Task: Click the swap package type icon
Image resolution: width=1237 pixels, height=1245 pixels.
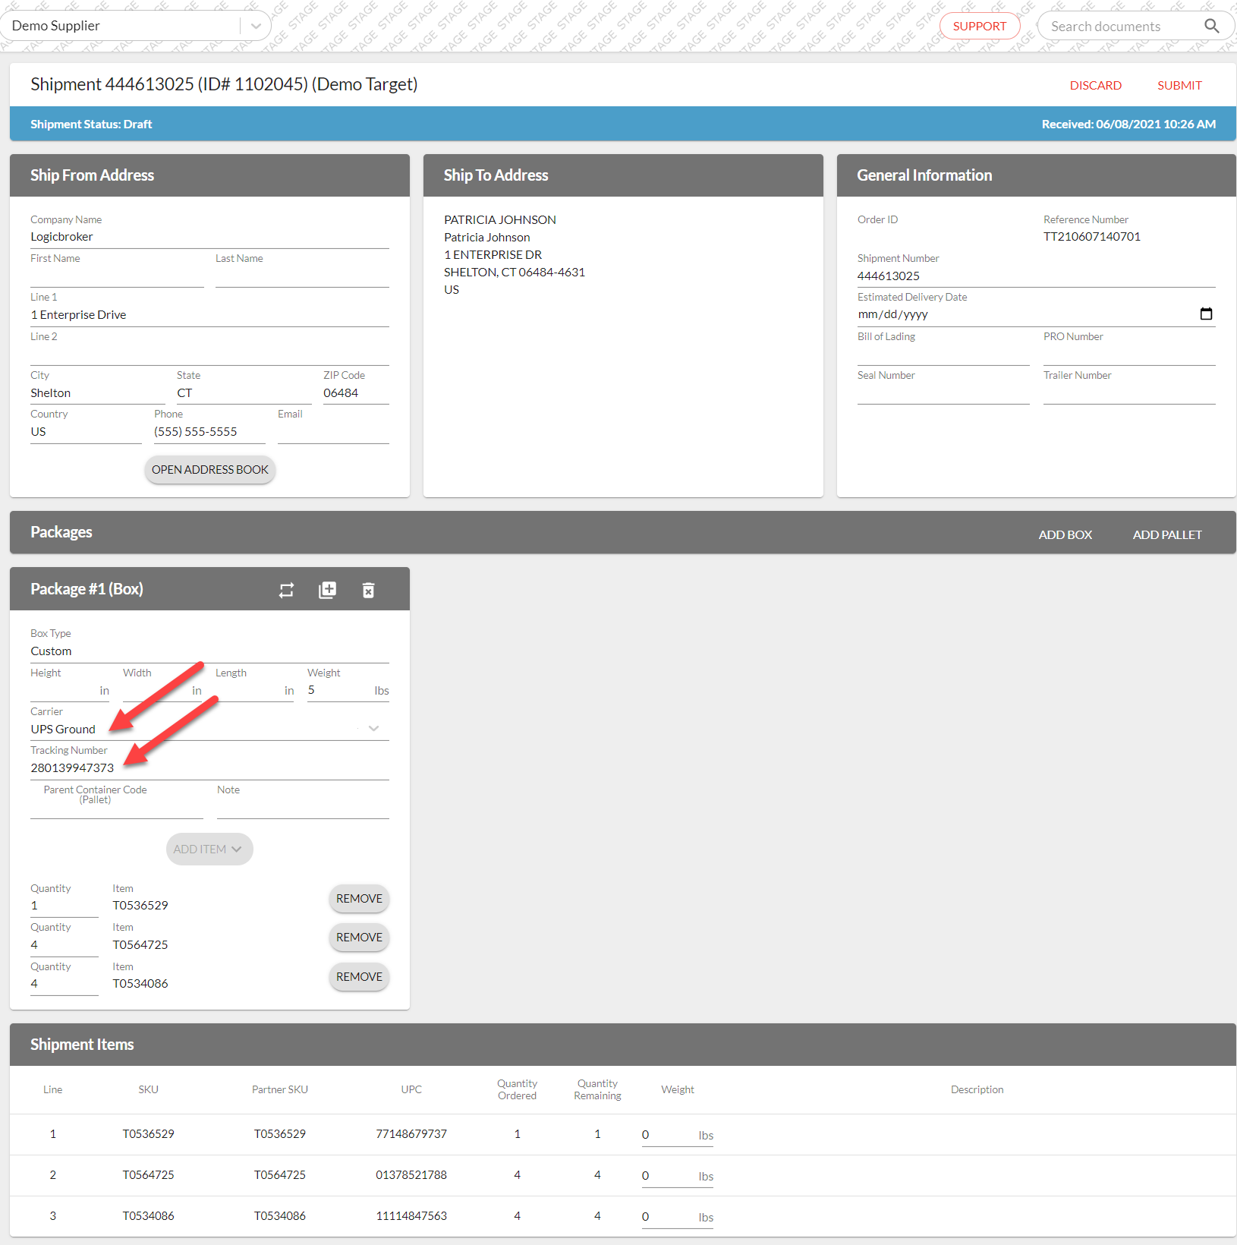Action: click(x=286, y=591)
